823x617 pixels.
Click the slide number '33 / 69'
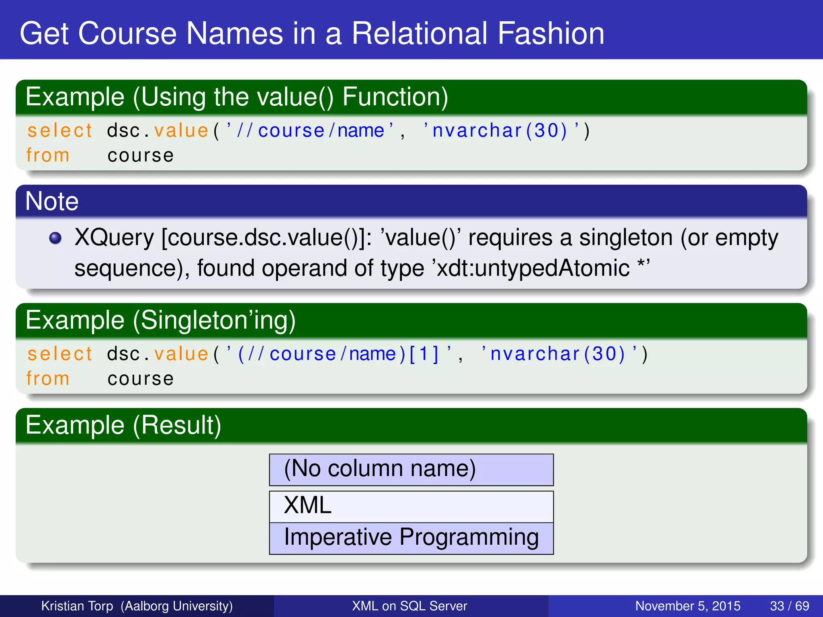click(789, 606)
